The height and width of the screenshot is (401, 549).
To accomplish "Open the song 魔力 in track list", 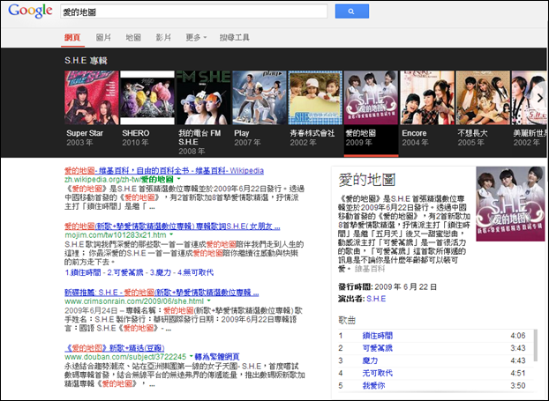I will pyautogui.click(x=370, y=360).
